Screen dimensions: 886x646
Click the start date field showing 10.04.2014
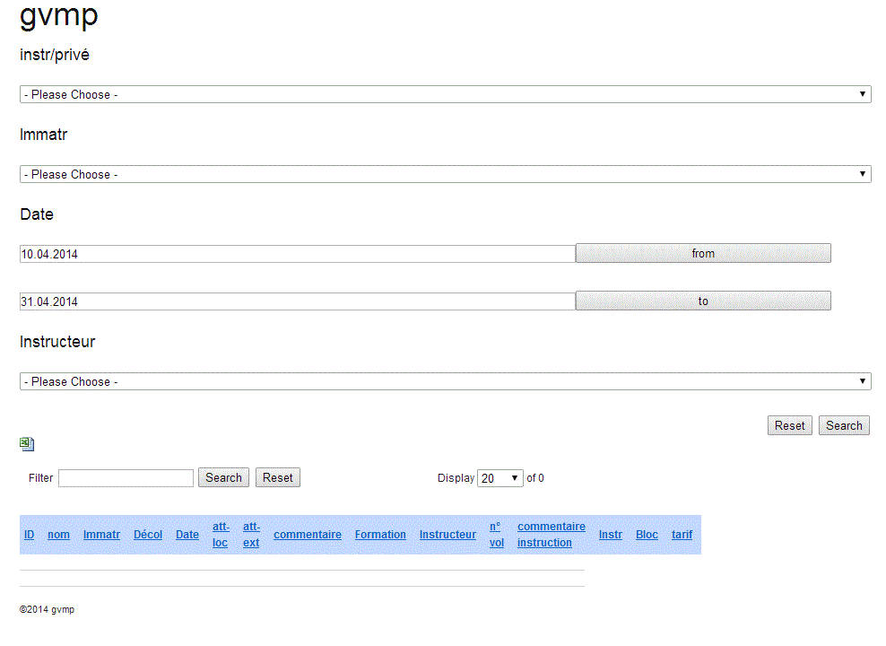pyautogui.click(x=297, y=254)
